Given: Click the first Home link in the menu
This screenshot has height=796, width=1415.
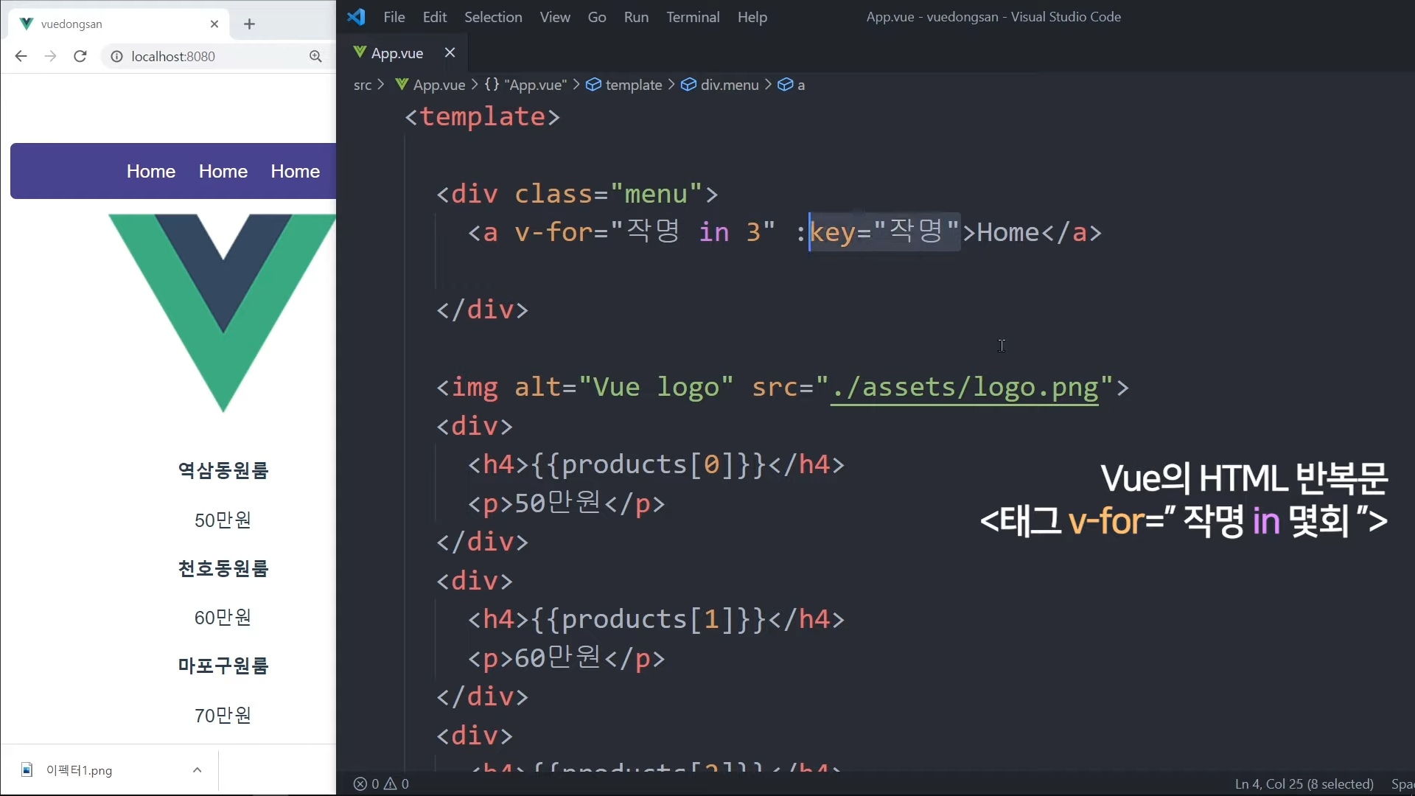Looking at the screenshot, I should 151,171.
